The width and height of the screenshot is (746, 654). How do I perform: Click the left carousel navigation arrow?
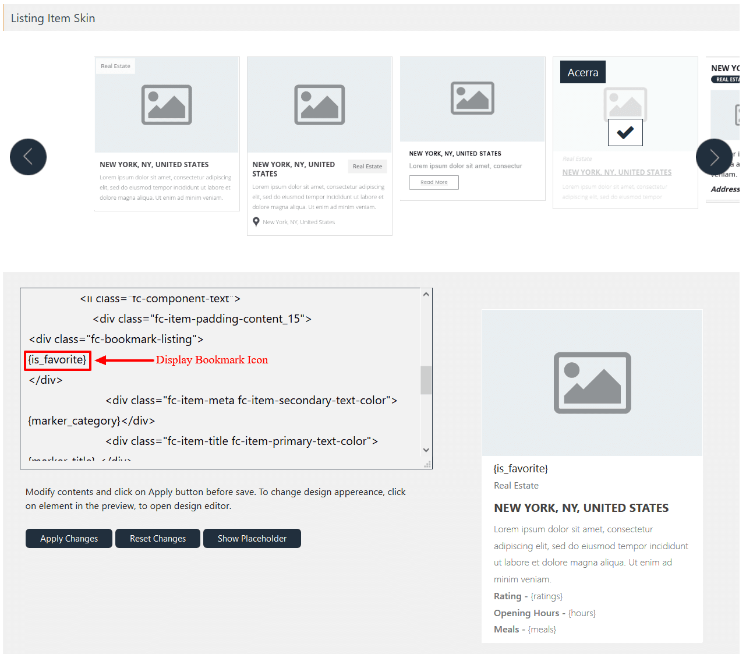28,157
